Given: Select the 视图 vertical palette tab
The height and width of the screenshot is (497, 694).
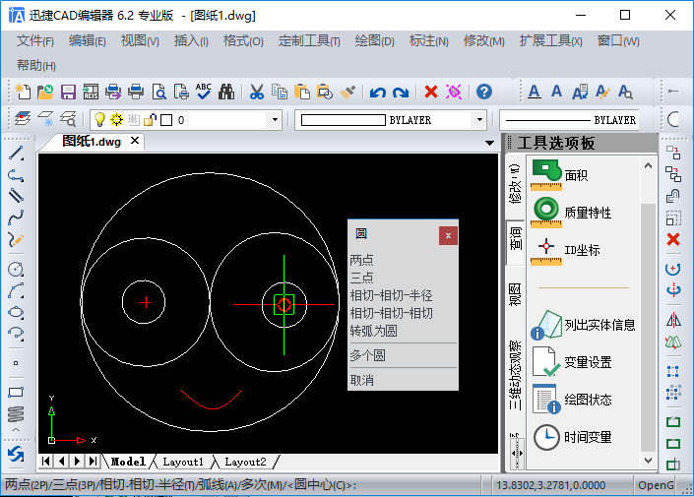Looking at the screenshot, I should pyautogui.click(x=515, y=294).
